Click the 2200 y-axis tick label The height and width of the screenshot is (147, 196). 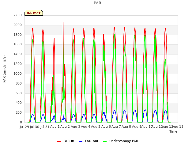pos(18,15)
